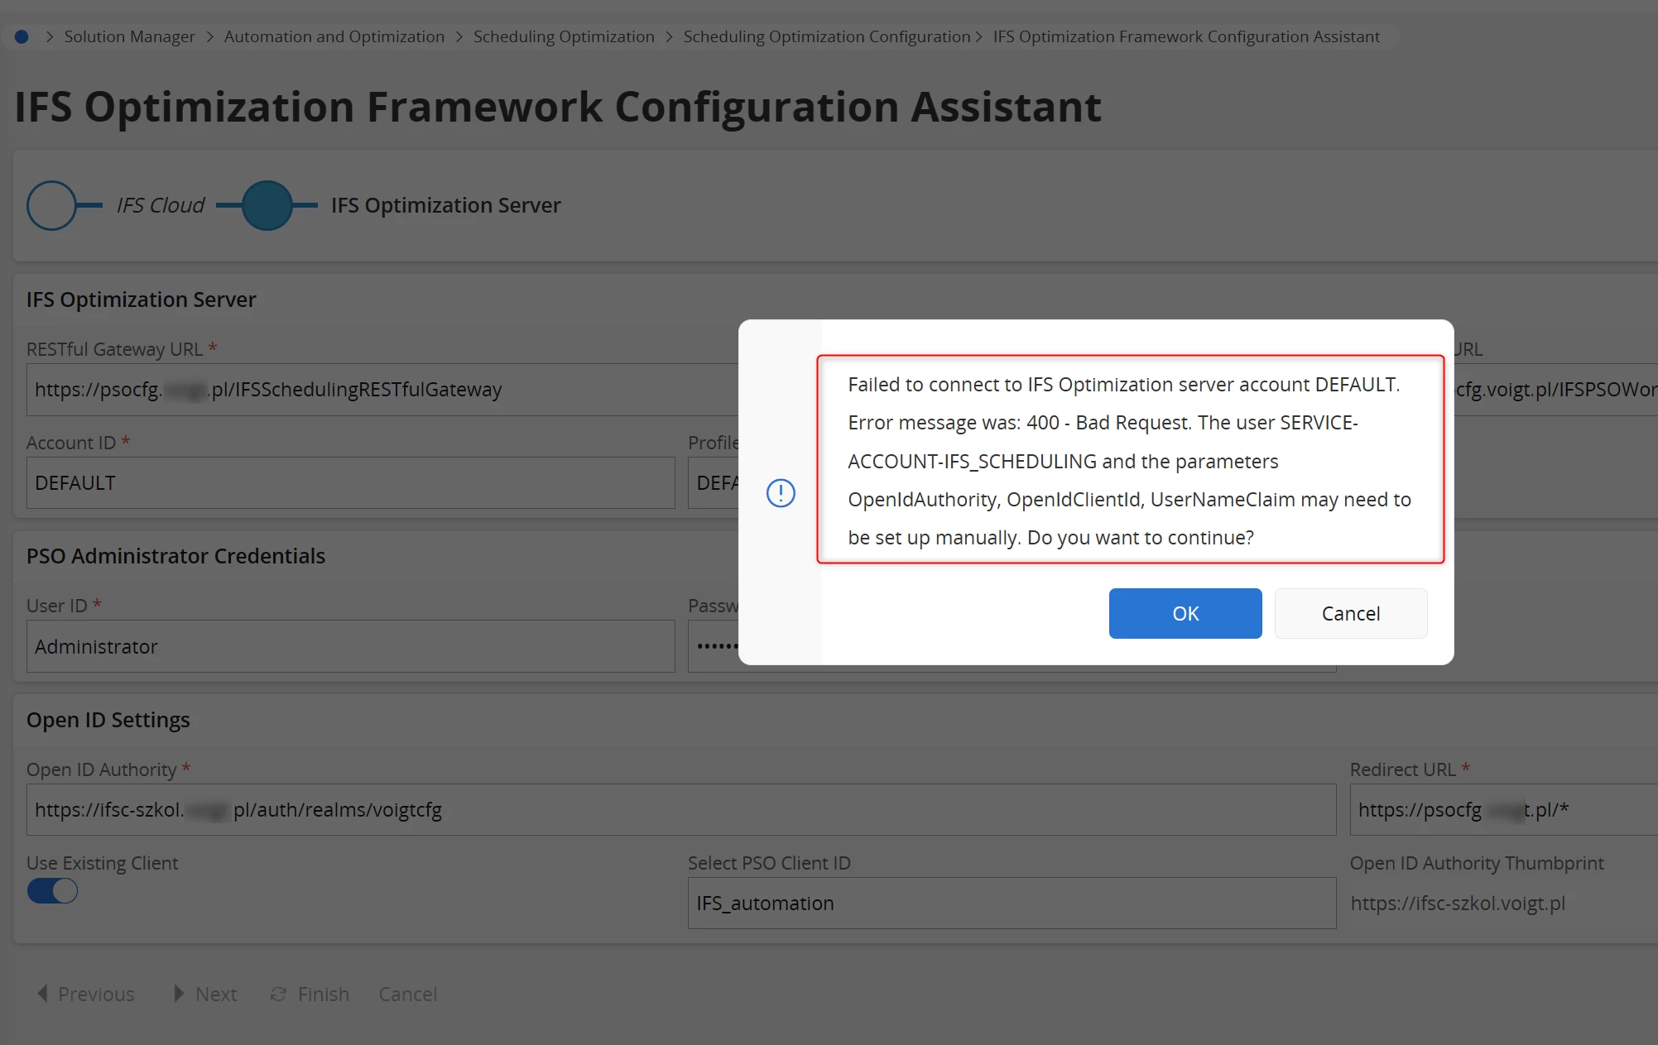The height and width of the screenshot is (1045, 1658).
Task: Click the password field dots
Action: 717,646
